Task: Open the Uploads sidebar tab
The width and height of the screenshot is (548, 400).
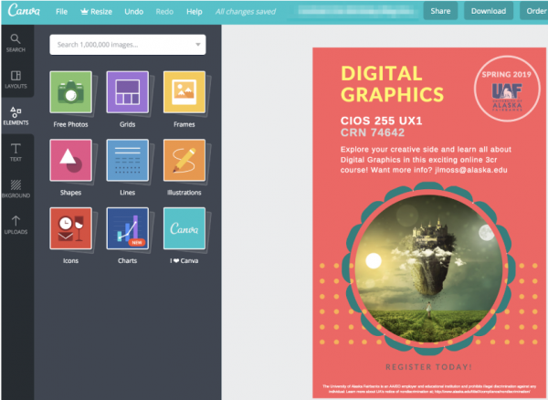Action: click(x=16, y=226)
